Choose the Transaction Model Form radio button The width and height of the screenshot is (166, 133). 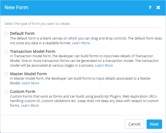[6, 52]
